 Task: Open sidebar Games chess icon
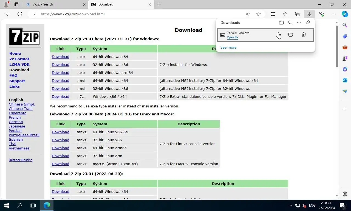[345, 58]
